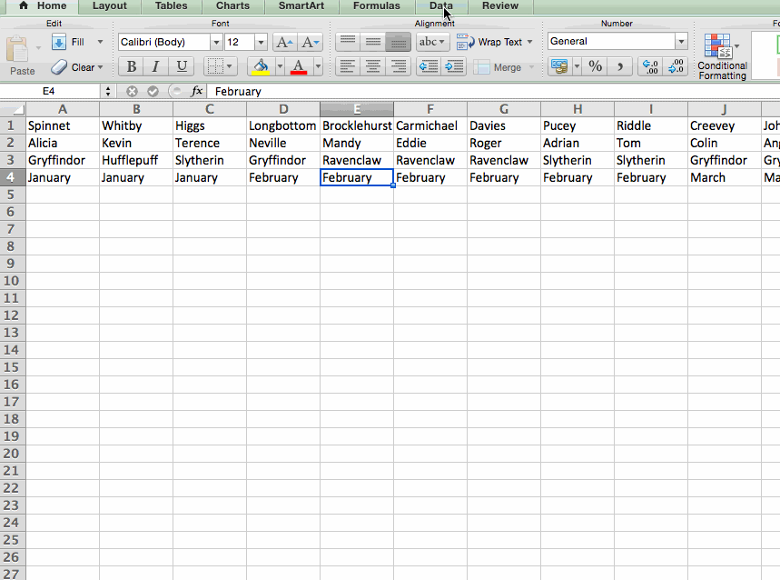
Task: Click the Increase Decimal icon
Action: (649, 66)
